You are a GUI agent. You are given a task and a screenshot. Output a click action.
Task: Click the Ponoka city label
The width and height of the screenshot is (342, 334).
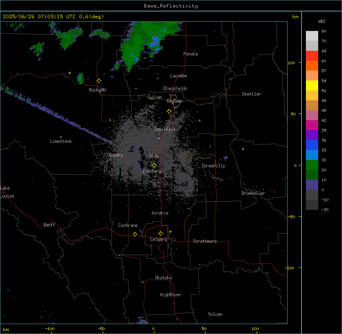click(x=190, y=54)
